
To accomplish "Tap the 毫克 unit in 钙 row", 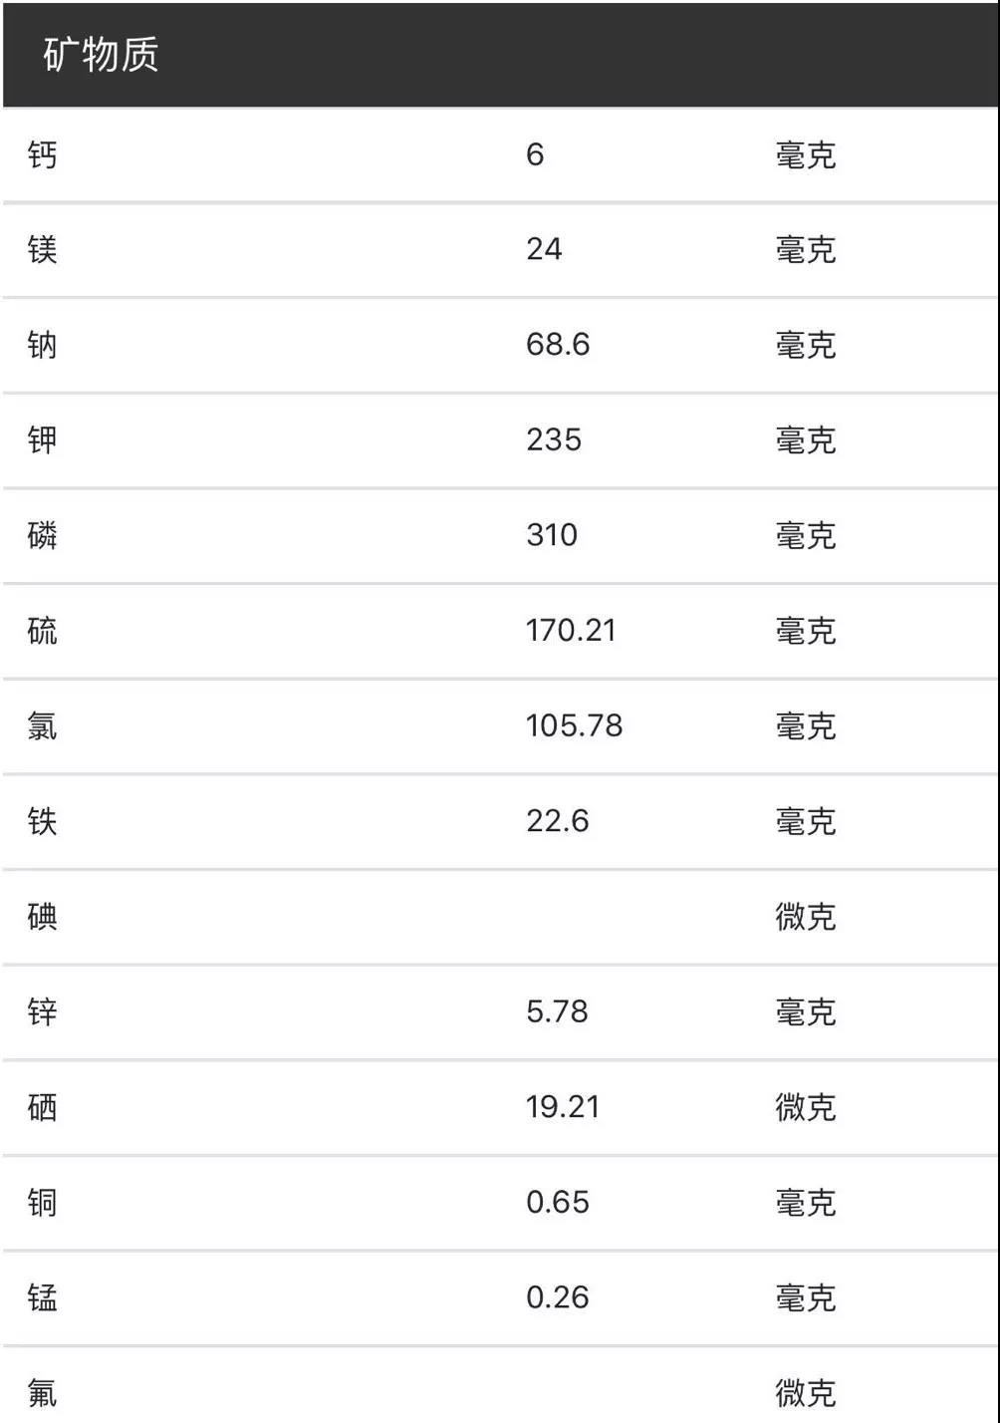I will point(805,154).
